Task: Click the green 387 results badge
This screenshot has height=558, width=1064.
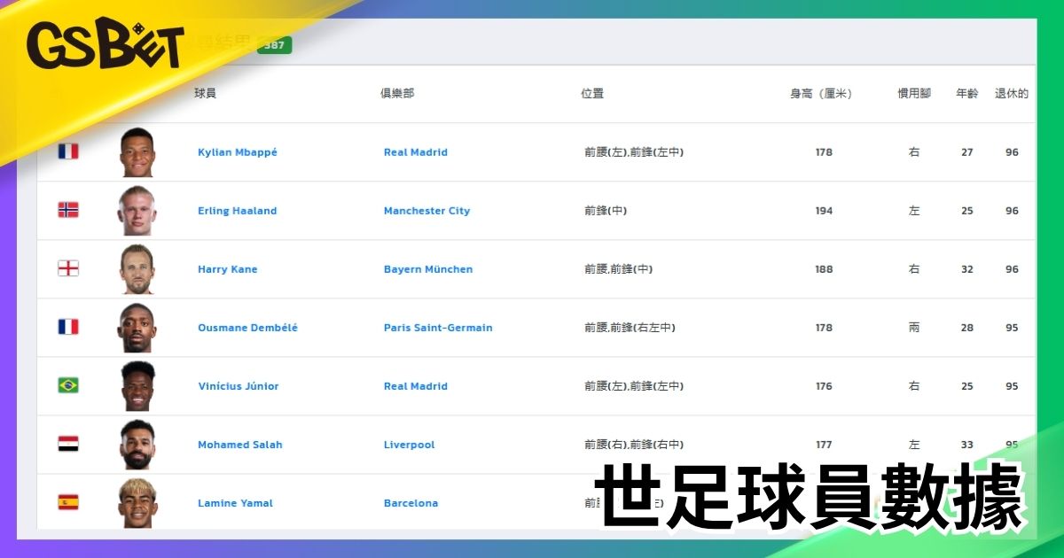Action: [274, 45]
